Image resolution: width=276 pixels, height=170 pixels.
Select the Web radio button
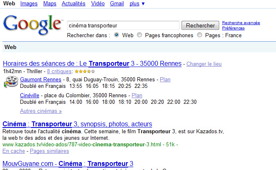117,35
